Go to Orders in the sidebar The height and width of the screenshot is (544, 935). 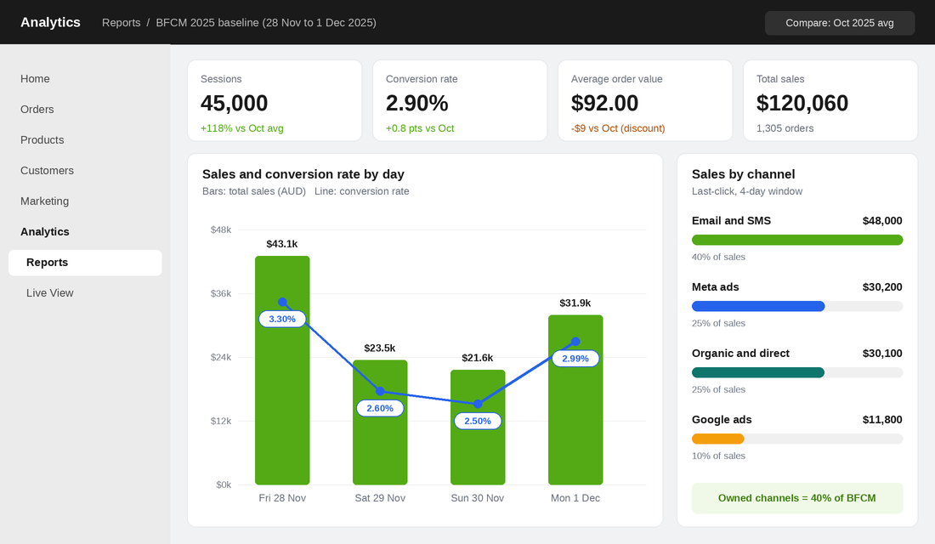(x=37, y=109)
